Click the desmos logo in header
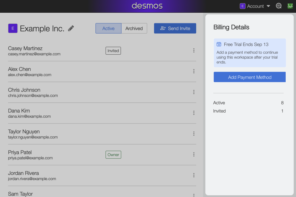The width and height of the screenshot is (296, 197). [147, 6]
